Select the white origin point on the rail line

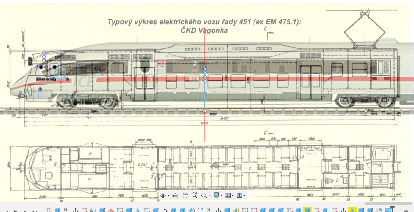pos(204,111)
